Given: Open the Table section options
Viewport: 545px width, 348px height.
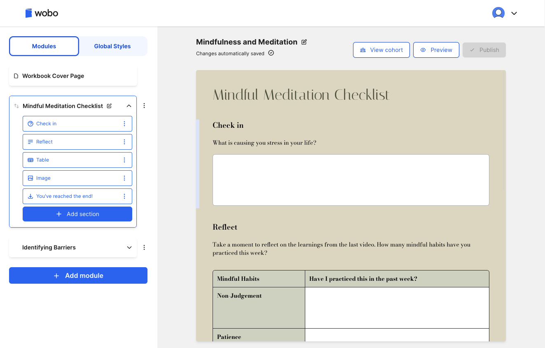Looking at the screenshot, I should [x=124, y=160].
